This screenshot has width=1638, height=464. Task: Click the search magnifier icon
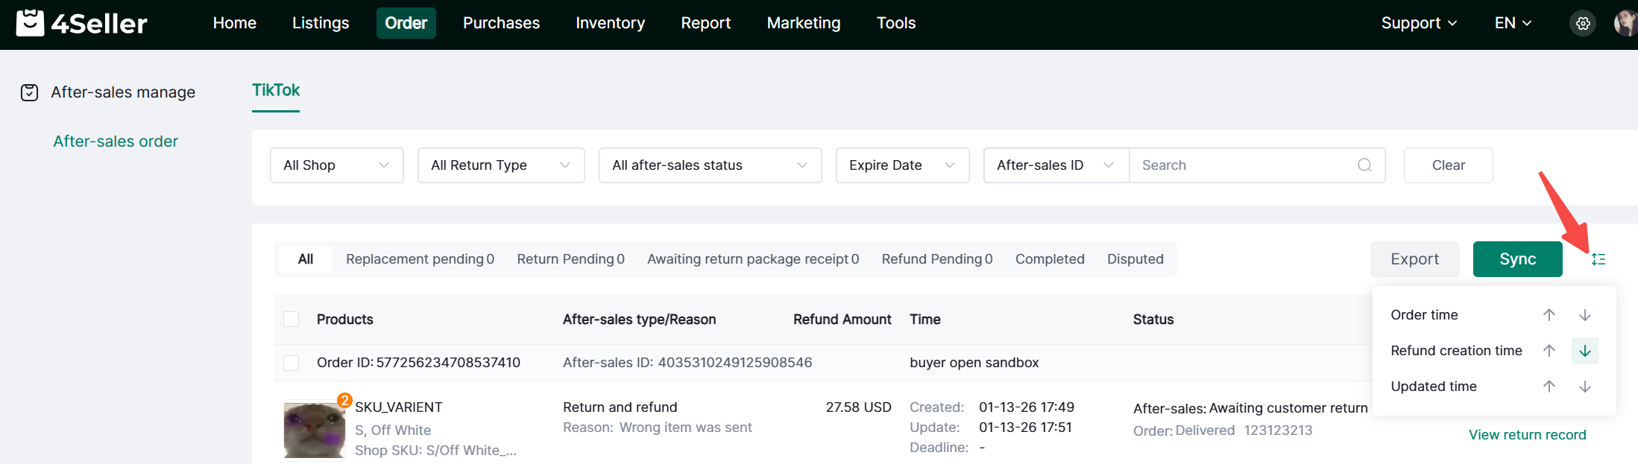[1364, 165]
